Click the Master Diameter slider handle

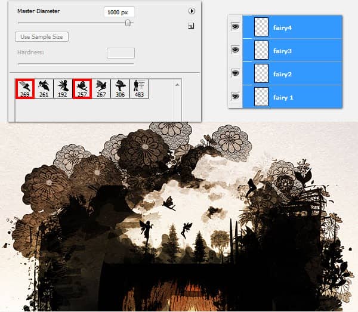128,23
